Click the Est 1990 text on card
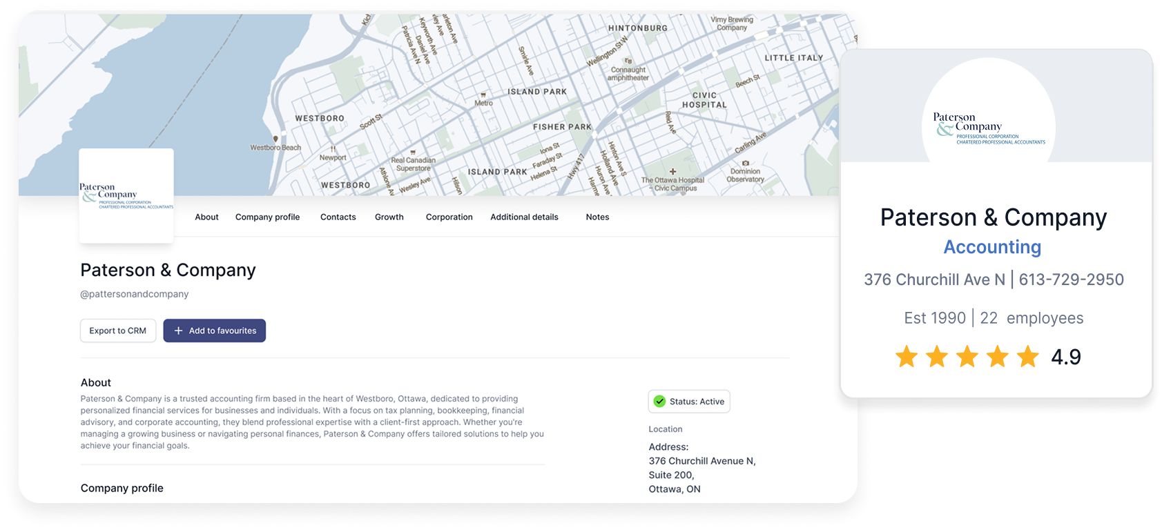Screen dimensions: 1162x530 click(935, 318)
